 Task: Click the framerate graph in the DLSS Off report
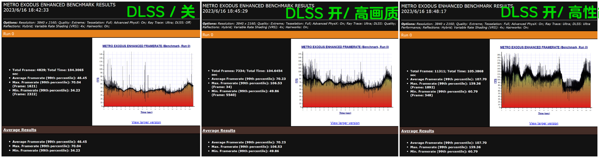[x=146, y=81]
